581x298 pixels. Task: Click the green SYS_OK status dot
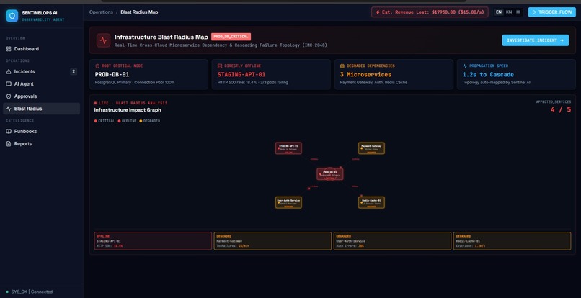click(7, 292)
